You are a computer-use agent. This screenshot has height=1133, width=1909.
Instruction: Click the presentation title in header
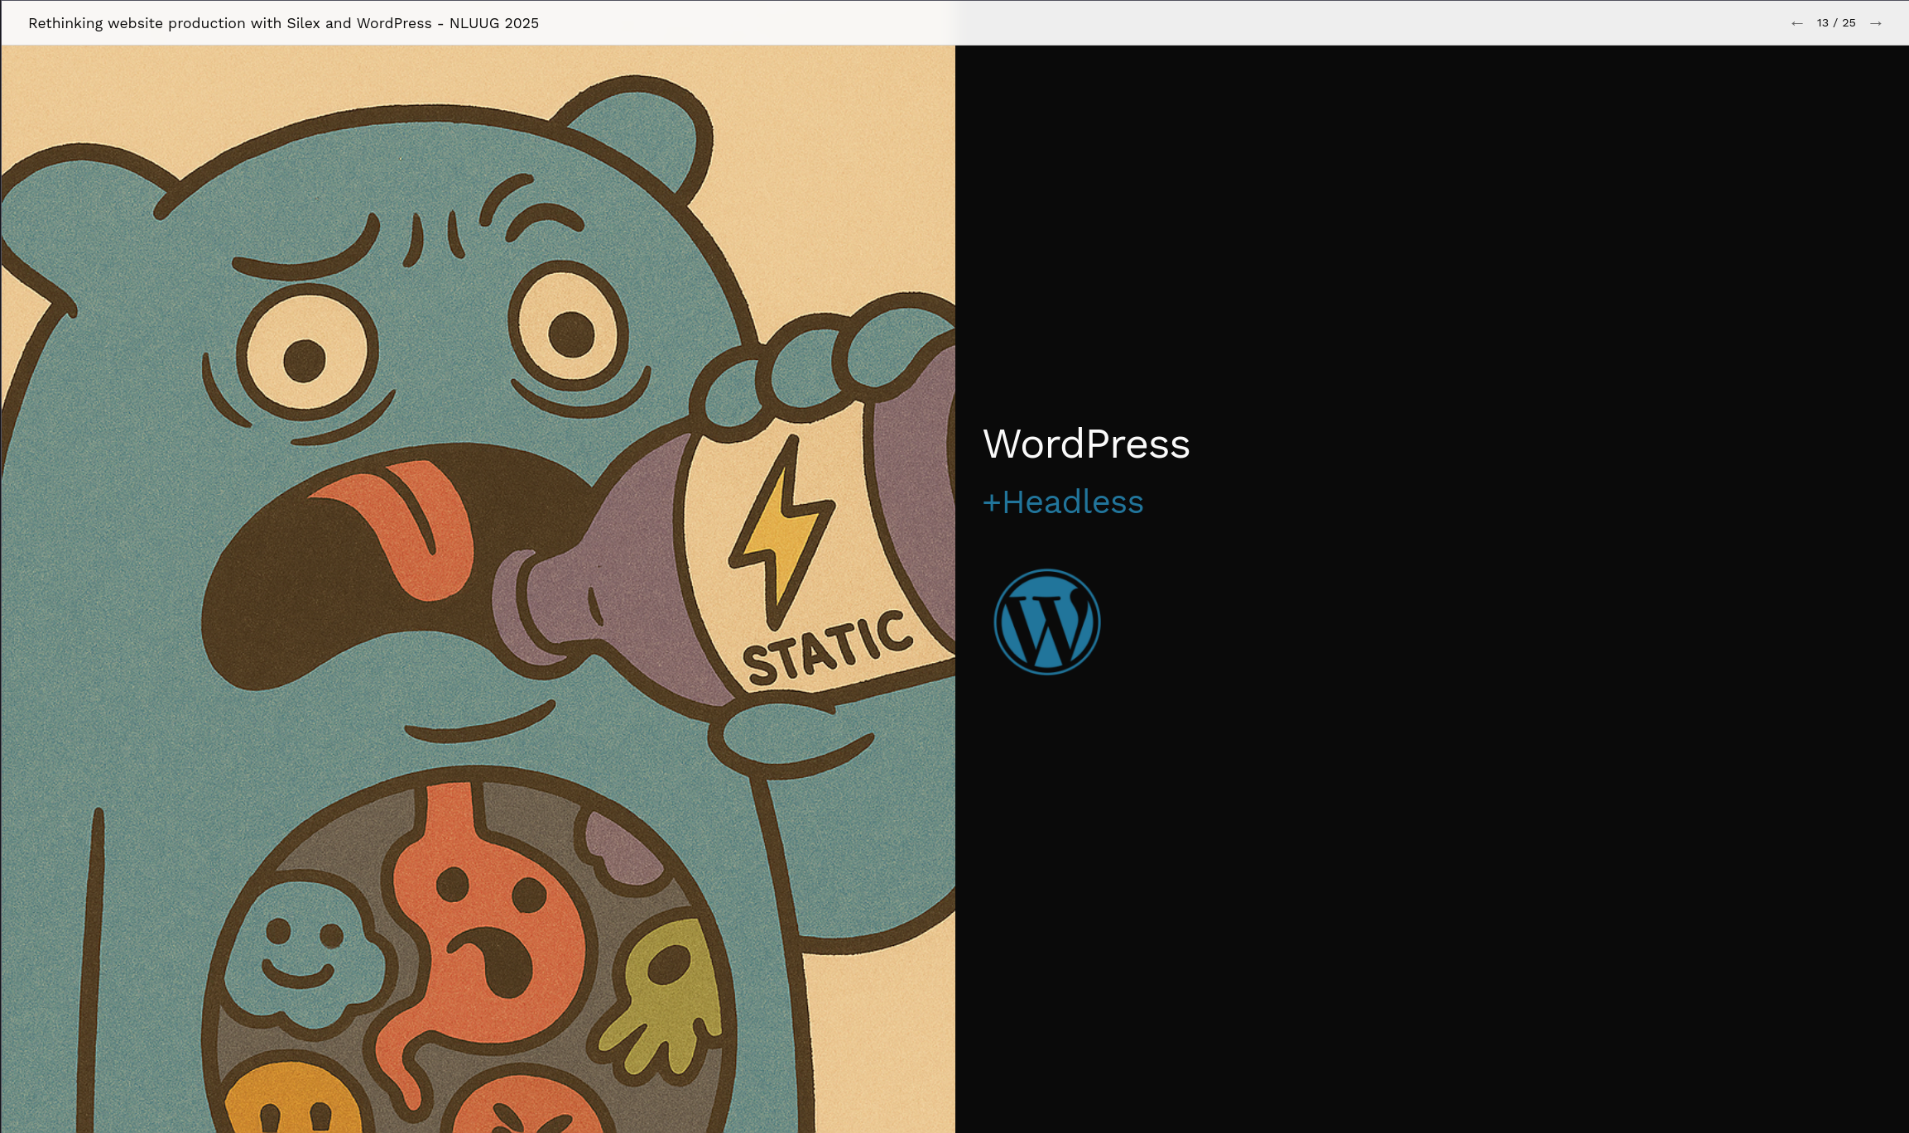pos(283,23)
